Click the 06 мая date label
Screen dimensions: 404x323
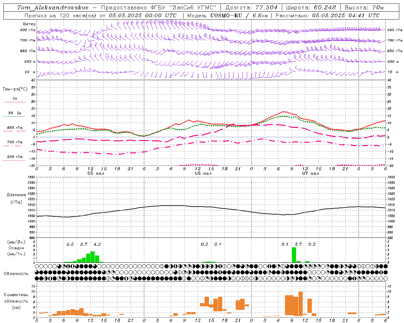tap(203, 173)
